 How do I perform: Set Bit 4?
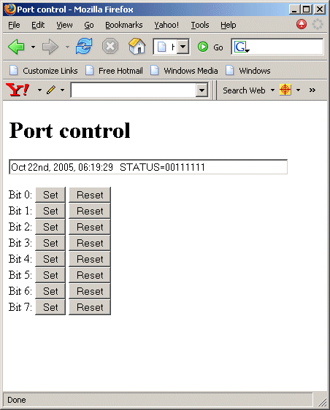(x=50, y=259)
